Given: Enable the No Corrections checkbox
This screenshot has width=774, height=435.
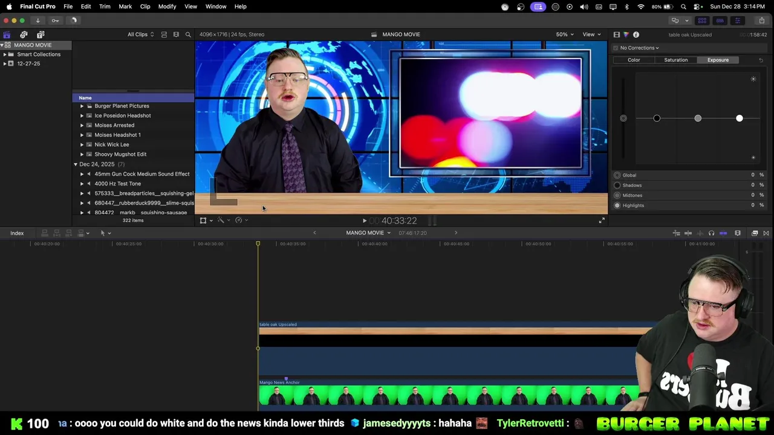Looking at the screenshot, I should pyautogui.click(x=616, y=48).
